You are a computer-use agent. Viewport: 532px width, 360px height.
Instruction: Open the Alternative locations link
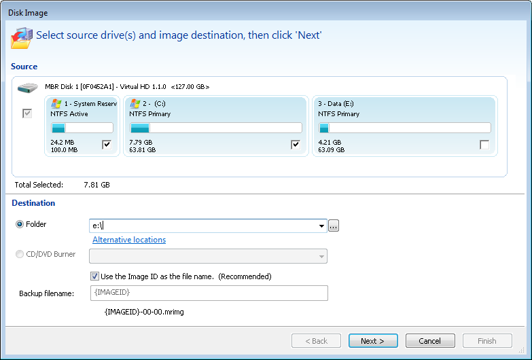129,240
